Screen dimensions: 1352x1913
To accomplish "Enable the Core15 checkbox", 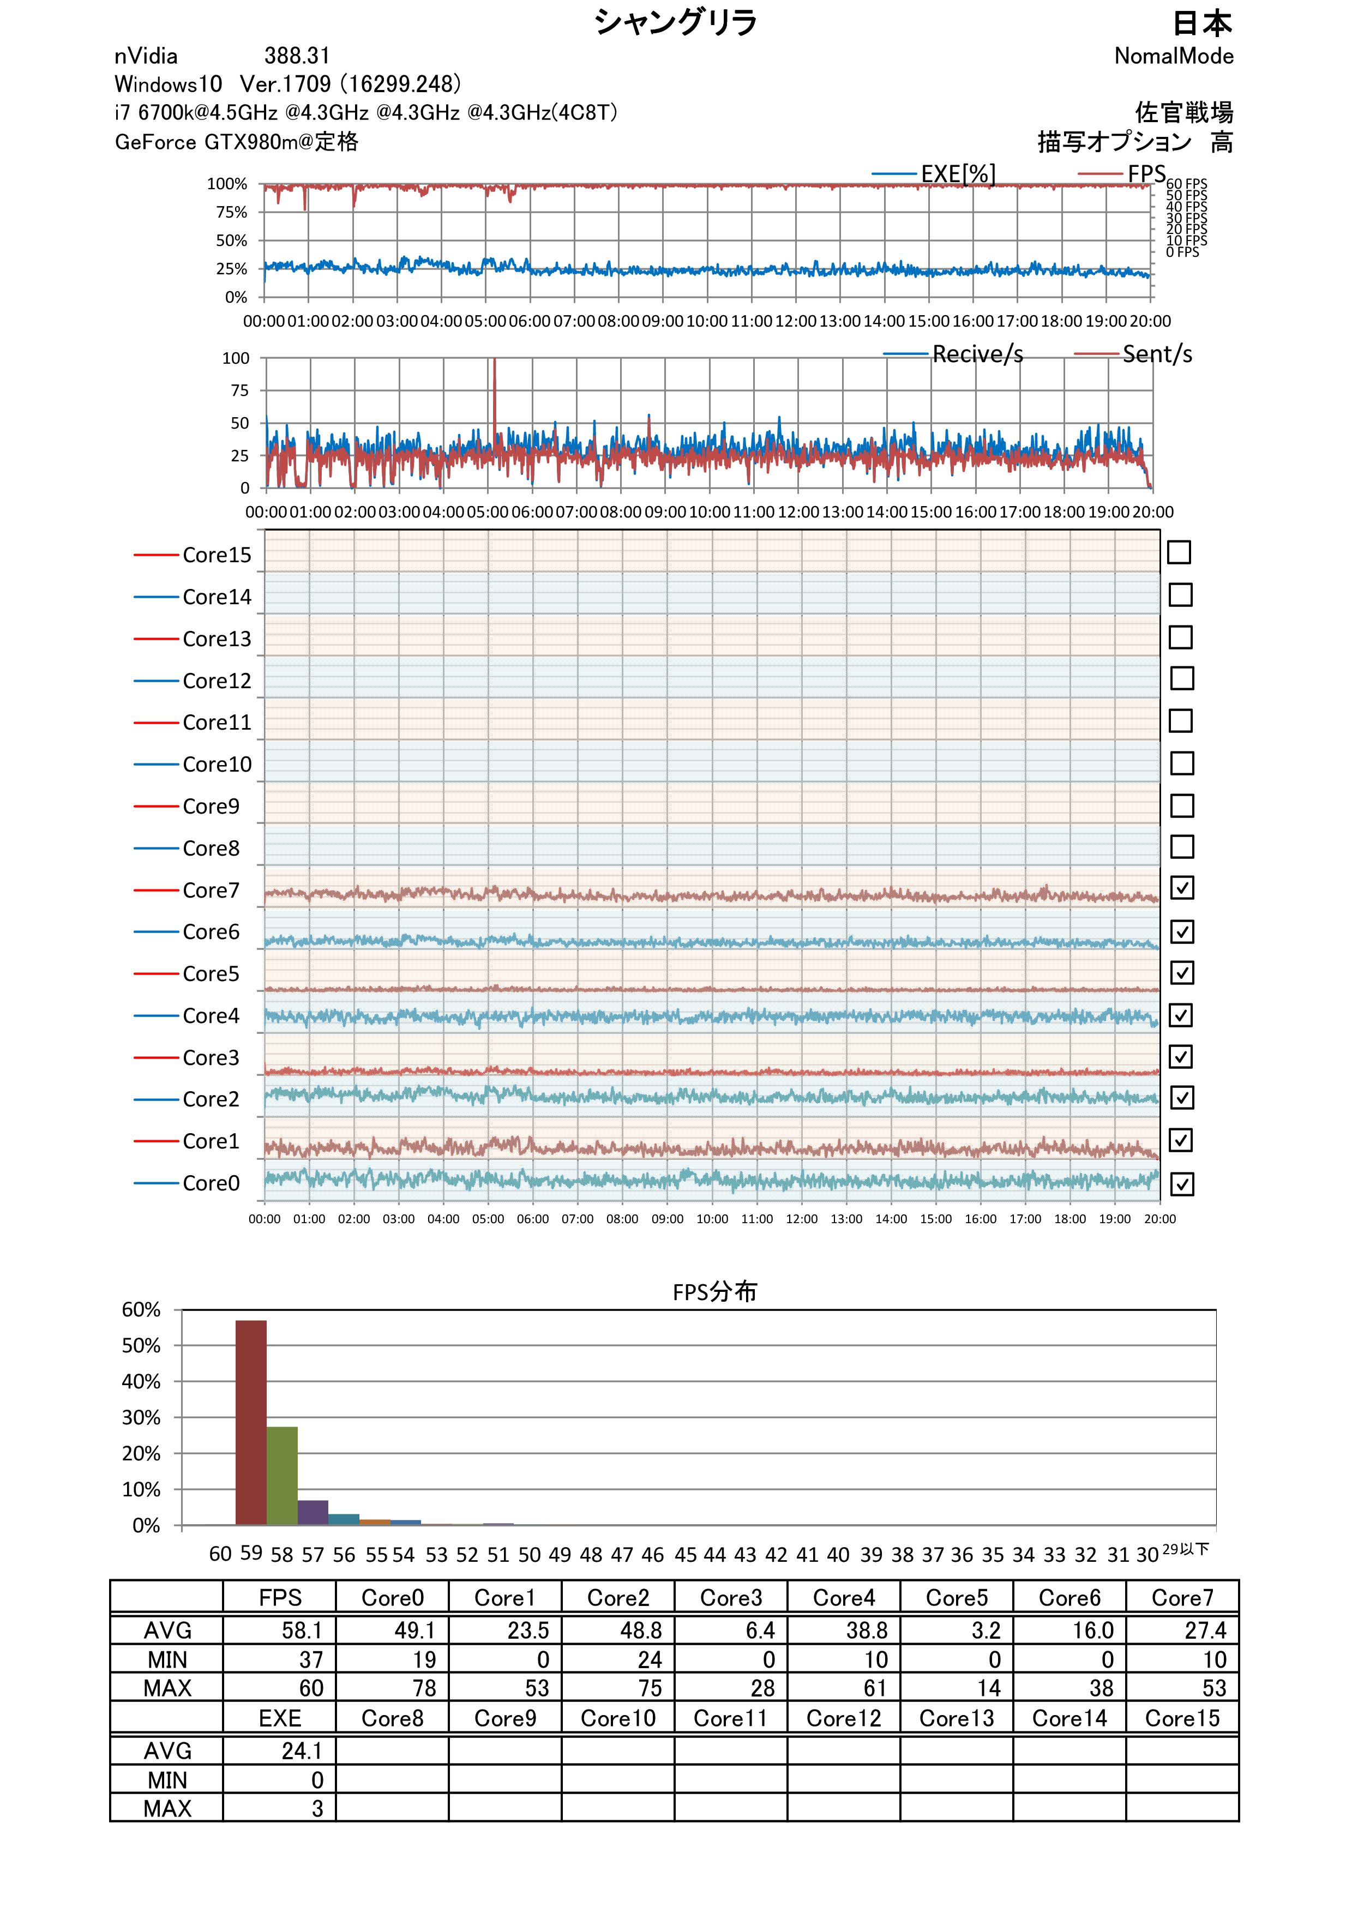I will [1179, 552].
